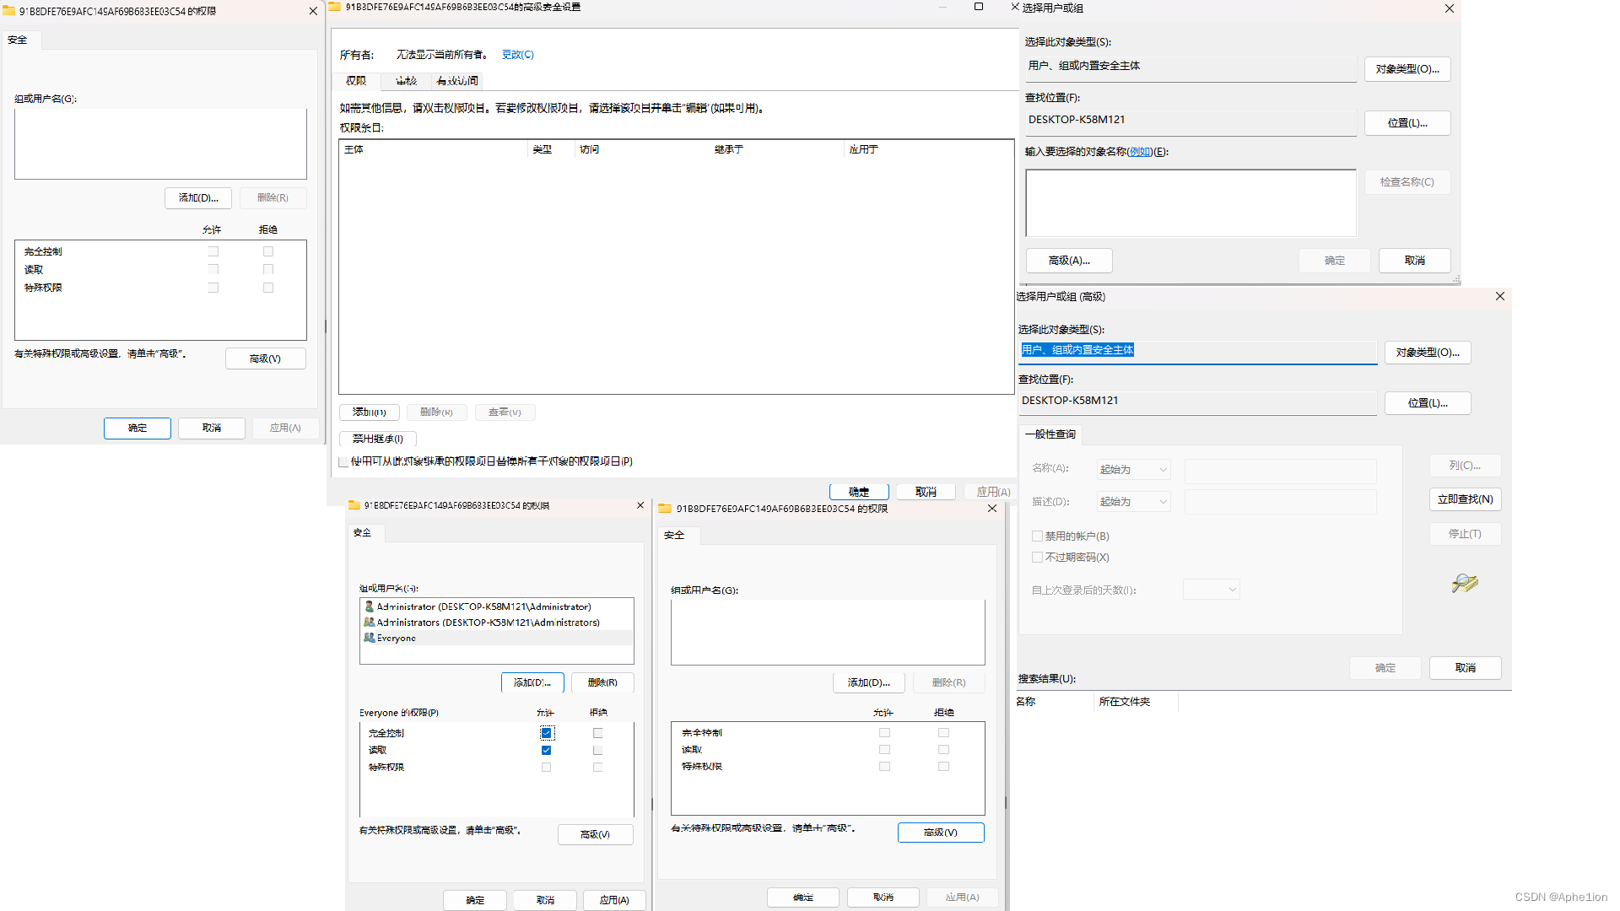Click 位置(L)... in the advanced select dialog
The image size is (1620, 911).
pos(1428,403)
